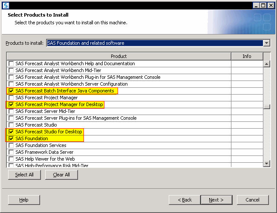Click the Product column header
277x213 pixels.
(119, 56)
